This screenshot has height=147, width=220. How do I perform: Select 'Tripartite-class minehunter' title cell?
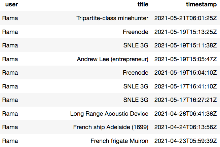[112, 18]
